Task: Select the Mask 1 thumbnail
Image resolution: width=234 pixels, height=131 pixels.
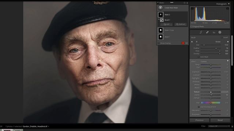Action: [x=161, y=37]
